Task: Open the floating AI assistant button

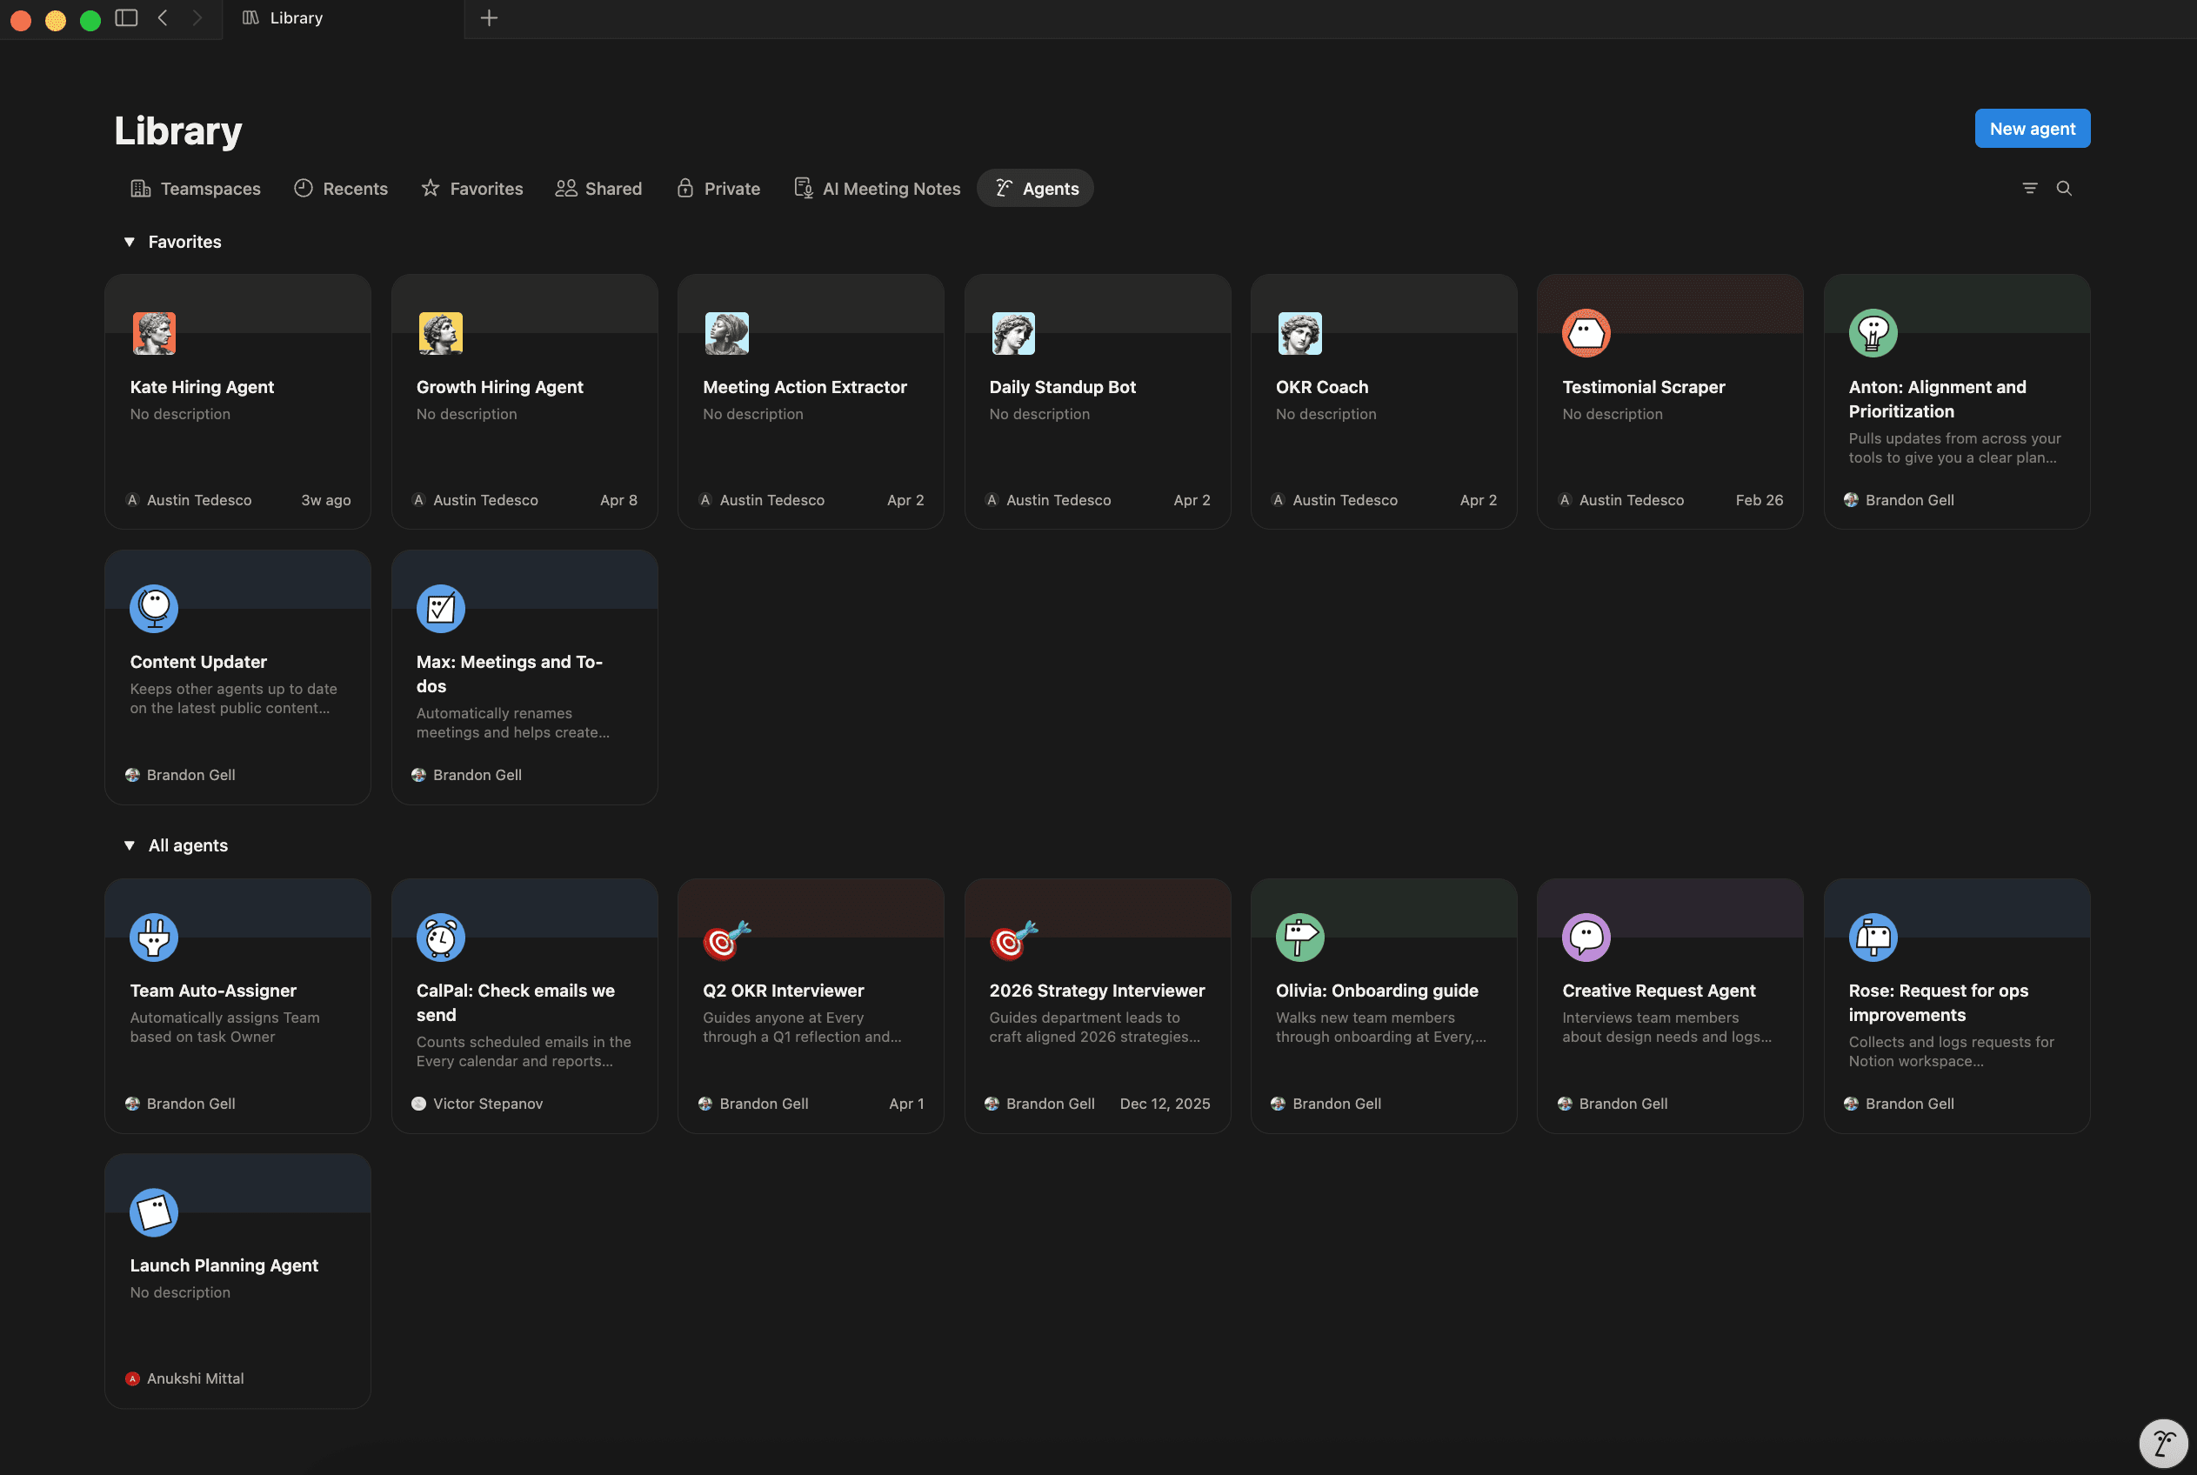Action: (2163, 1442)
